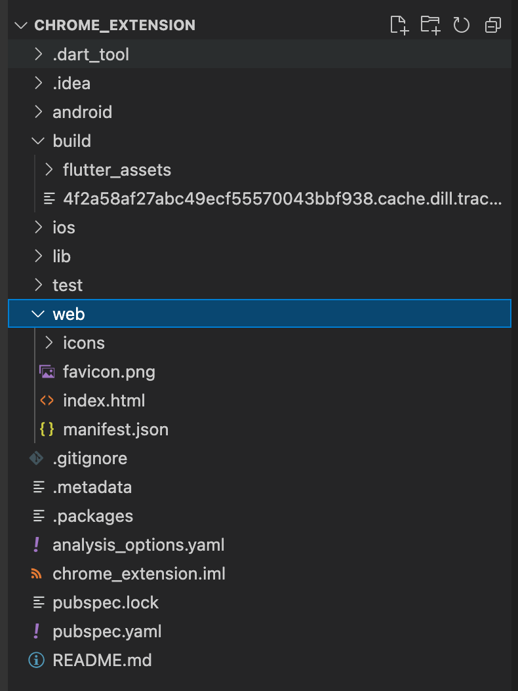The width and height of the screenshot is (518, 691).
Task: Click the README.md info icon
Action: coord(37,660)
